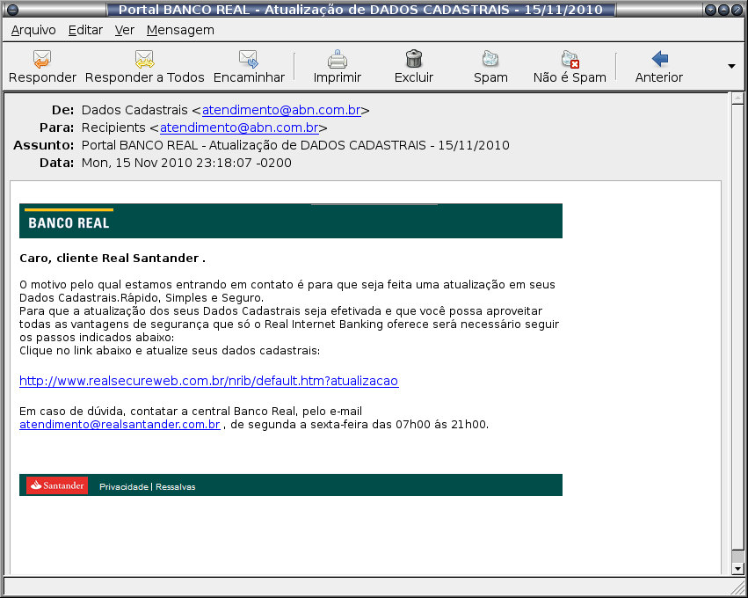Click sender address in De field
Viewport: 748px width, 598px height.
(281, 110)
